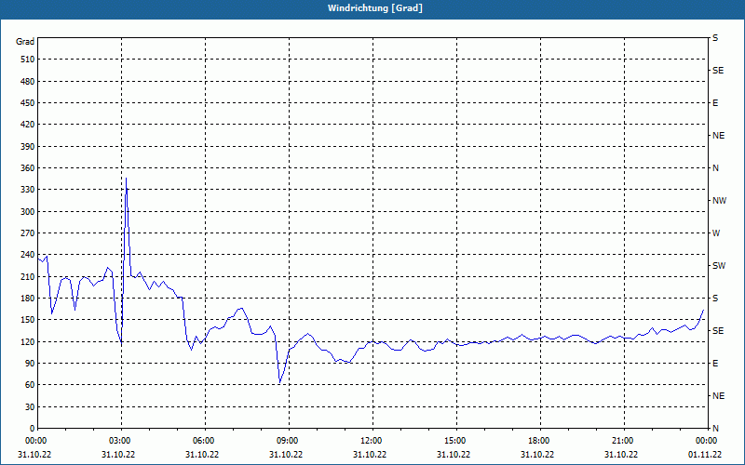Screen dimensions: 745x465
Task: Click the "210" left axis label
Action: [x=28, y=276]
